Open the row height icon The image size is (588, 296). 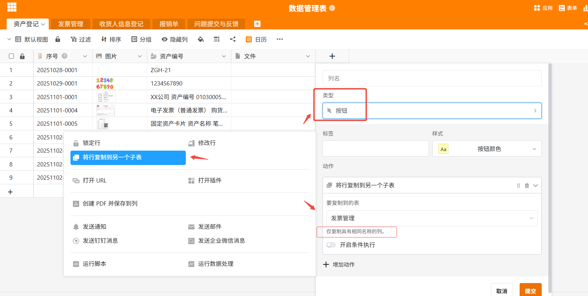tap(217, 39)
